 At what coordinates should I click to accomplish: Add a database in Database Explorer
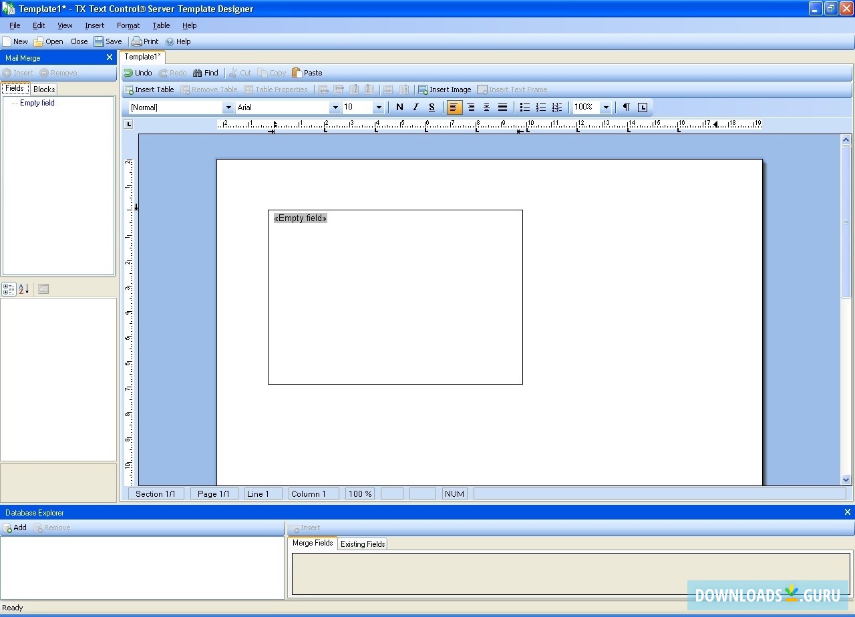click(x=15, y=528)
